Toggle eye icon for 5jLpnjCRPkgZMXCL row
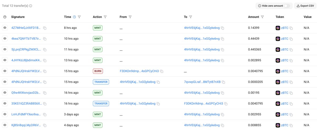 click(x=5, y=49)
